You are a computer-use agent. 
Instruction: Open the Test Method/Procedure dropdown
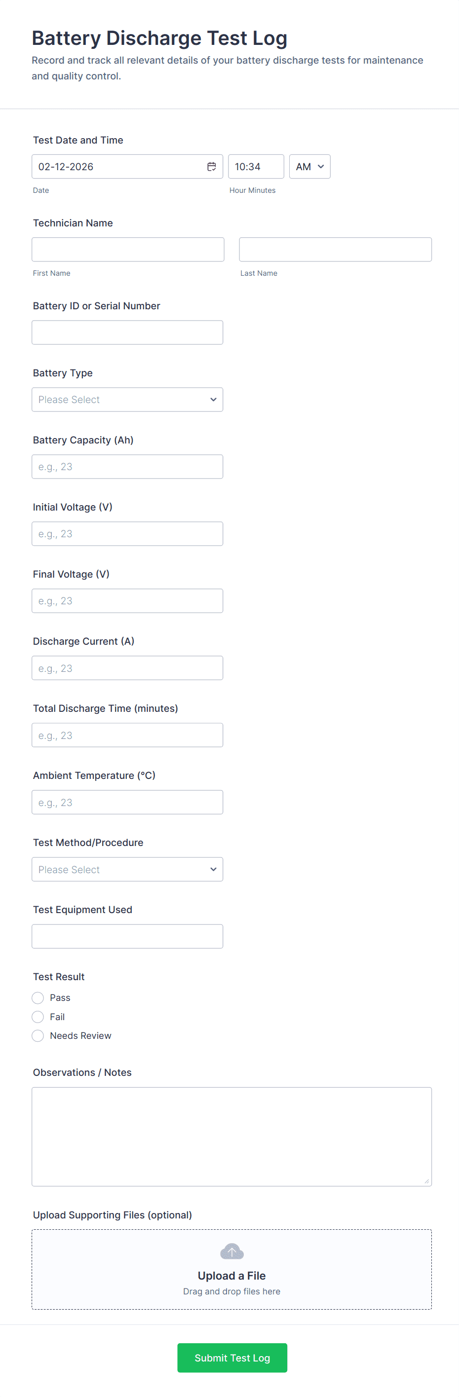[127, 869]
